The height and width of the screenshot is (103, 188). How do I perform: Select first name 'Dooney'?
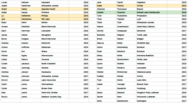point(11,76)
